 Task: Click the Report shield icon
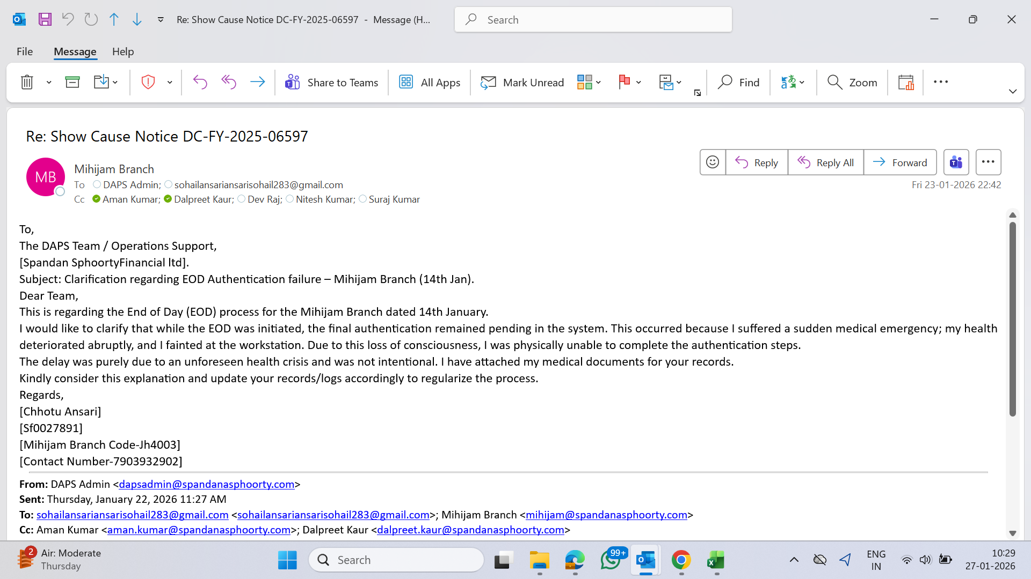148,82
